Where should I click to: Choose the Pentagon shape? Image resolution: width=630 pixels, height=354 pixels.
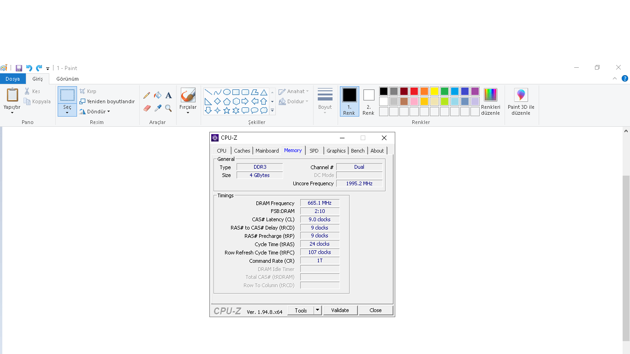click(227, 101)
